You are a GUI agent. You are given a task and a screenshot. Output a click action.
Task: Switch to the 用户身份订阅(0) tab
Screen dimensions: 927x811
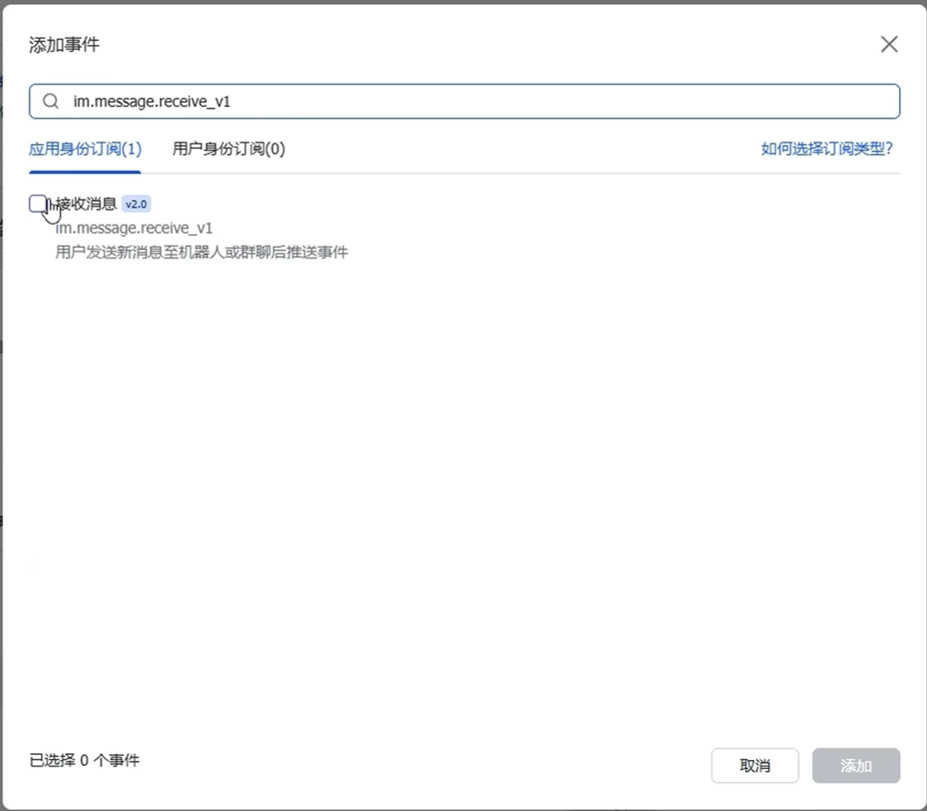[228, 149]
